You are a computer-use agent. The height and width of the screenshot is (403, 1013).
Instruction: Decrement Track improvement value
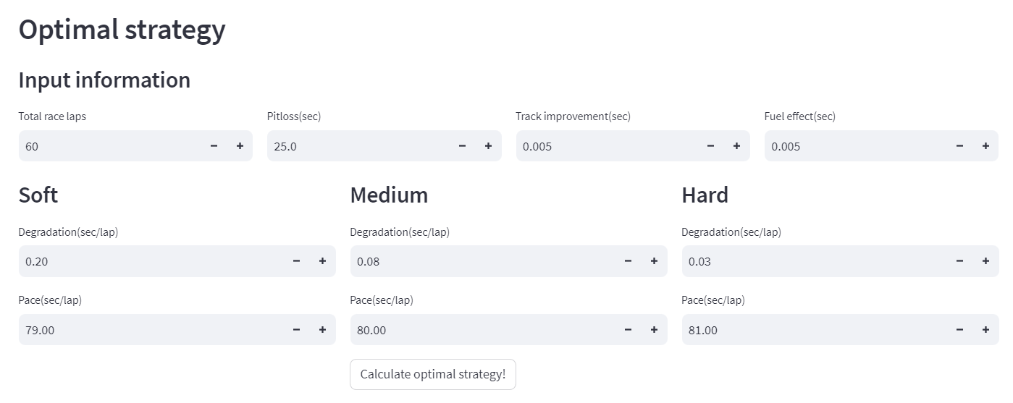point(710,146)
